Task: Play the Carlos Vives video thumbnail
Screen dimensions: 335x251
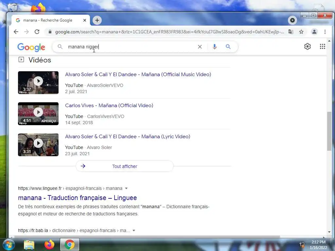Action: click(x=38, y=114)
